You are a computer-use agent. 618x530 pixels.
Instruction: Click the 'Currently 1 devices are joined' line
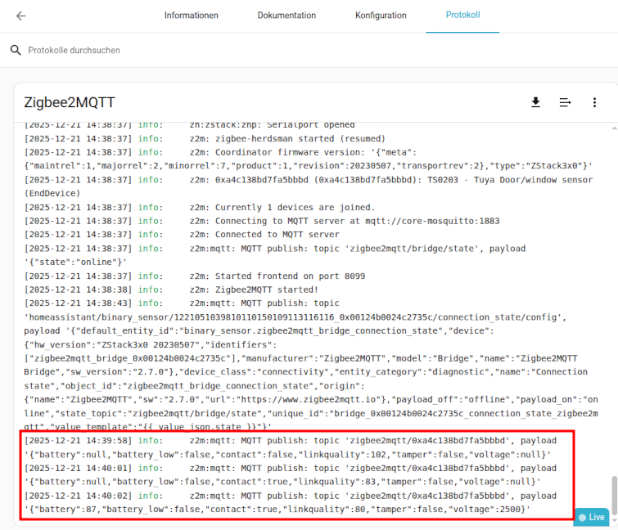[x=282, y=207]
